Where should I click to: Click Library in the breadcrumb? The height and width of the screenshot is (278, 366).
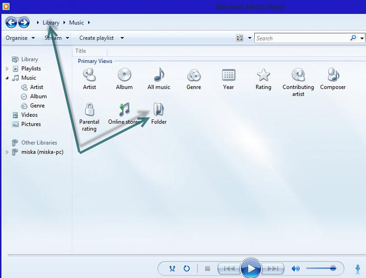pyautogui.click(x=51, y=22)
